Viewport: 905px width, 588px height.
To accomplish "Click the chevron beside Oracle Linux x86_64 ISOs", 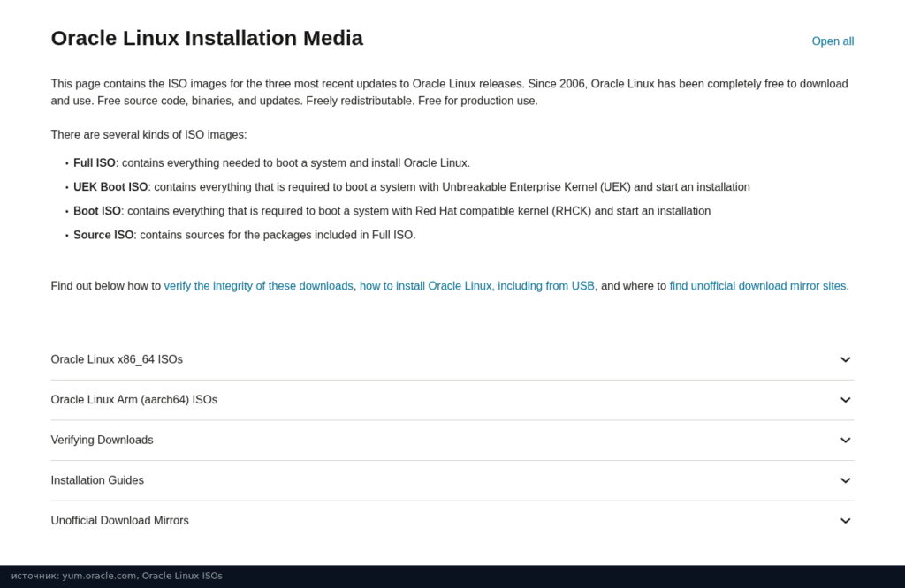I will [845, 359].
